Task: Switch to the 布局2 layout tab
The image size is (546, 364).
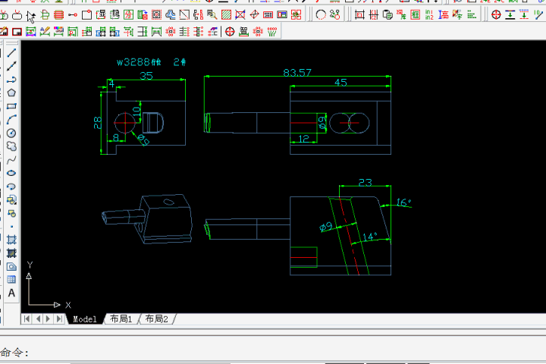Action: pos(156,319)
